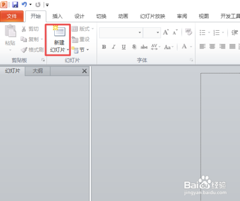Toggle bold formatting
This screenshot has height=201, width=240.
[104, 47]
